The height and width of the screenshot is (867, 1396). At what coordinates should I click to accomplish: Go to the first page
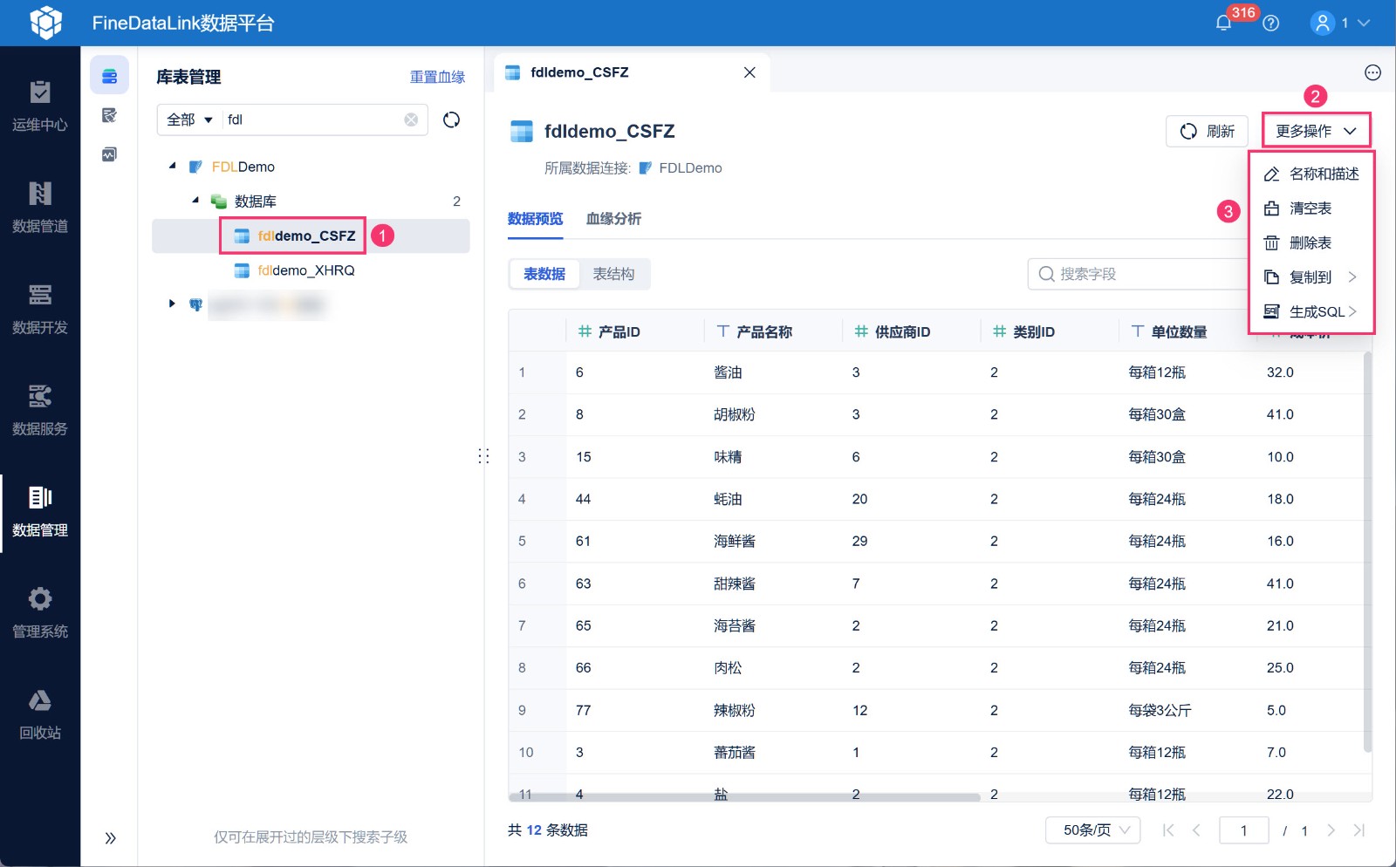[1168, 830]
